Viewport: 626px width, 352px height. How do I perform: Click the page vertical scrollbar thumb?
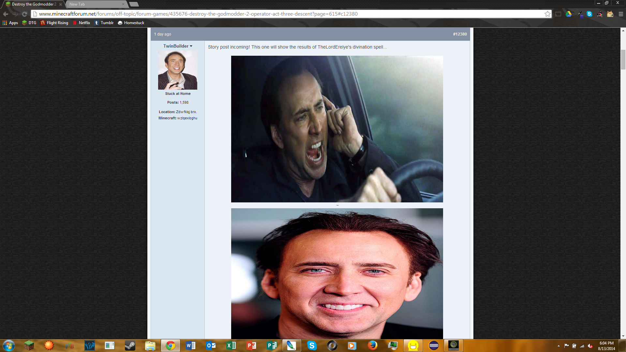(x=623, y=60)
